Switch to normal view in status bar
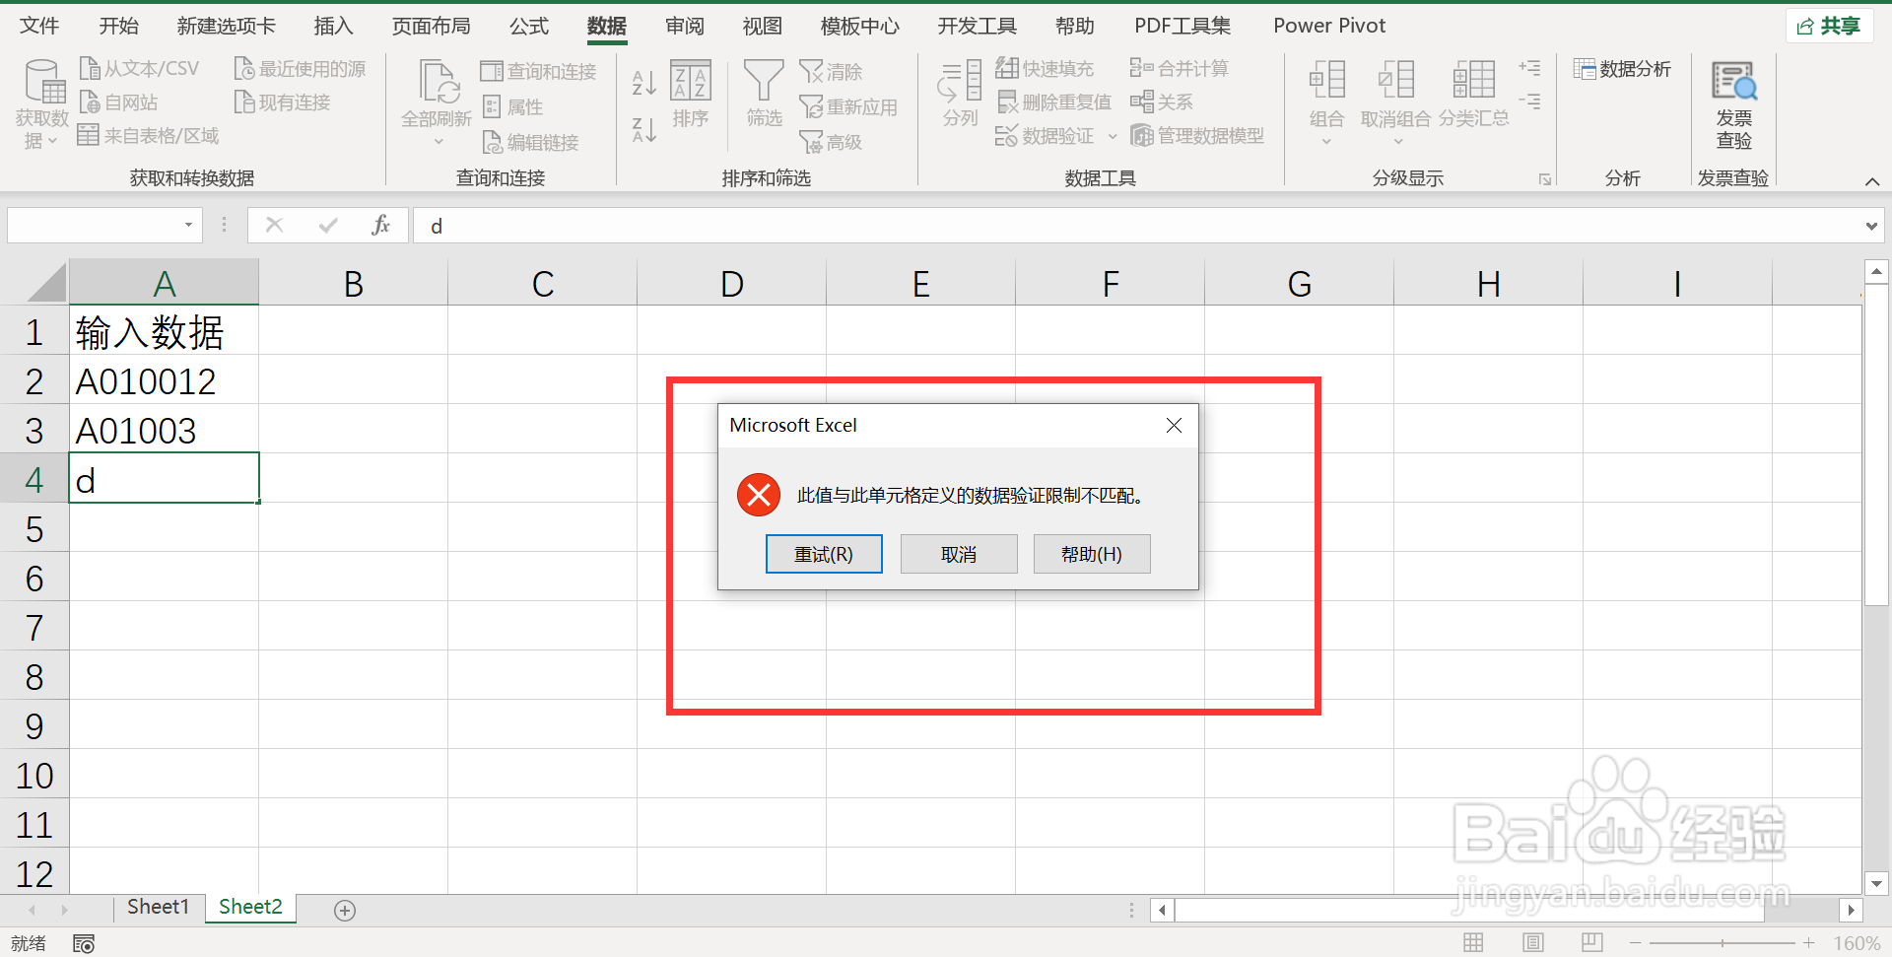 1473,943
